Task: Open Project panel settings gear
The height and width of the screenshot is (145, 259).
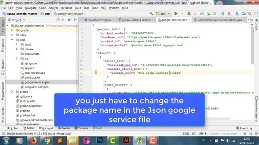Action: (x=69, y=20)
